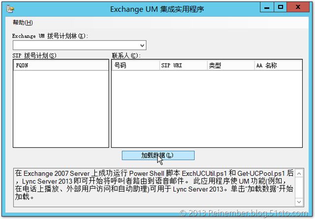315x219 pixels.
Task: Maximize the Exchange UM window
Action: (x=280, y=7)
